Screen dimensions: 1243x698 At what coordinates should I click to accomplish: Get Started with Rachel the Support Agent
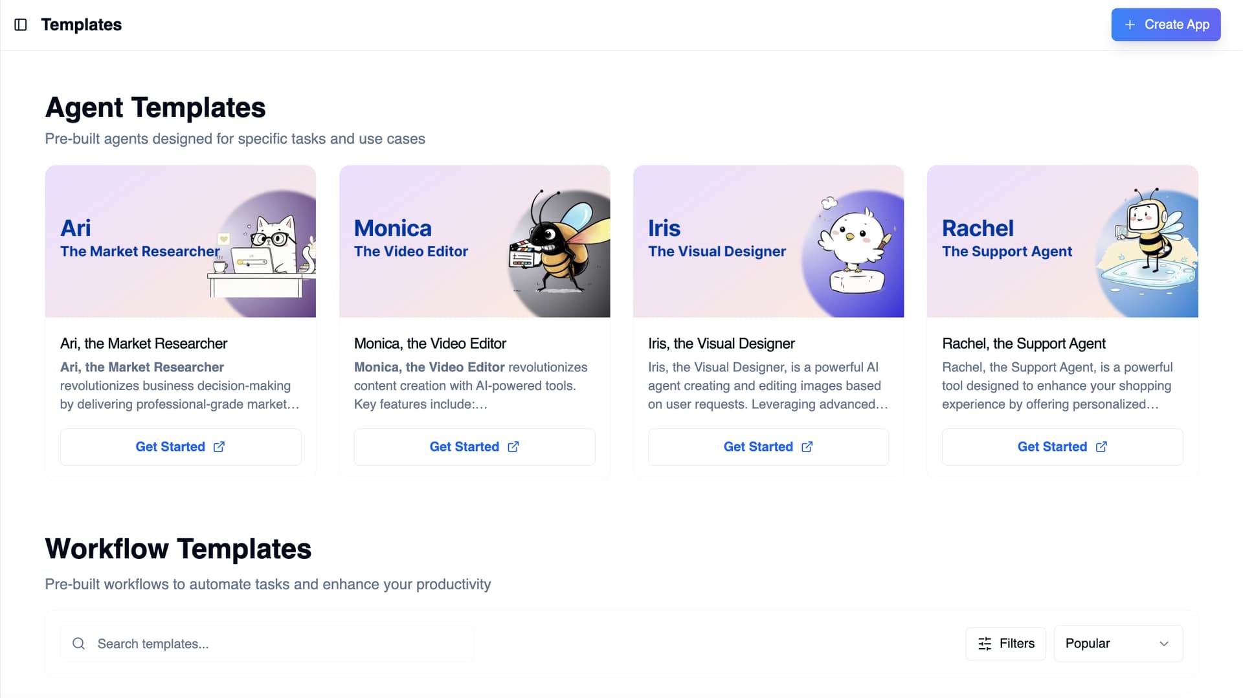pos(1062,447)
